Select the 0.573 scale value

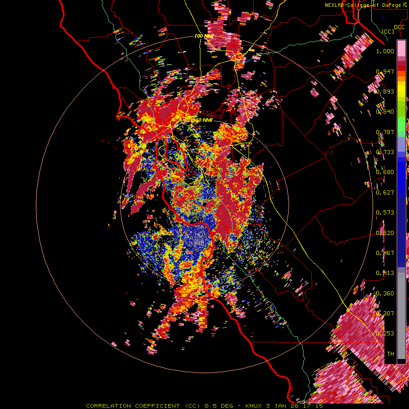(385, 213)
